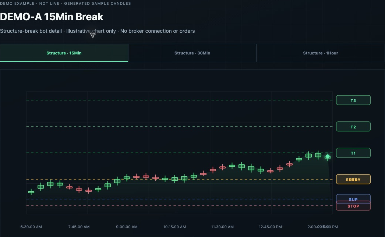The image size is (385, 237).
Task: Click the 6:30:00 AM axis label
Action: coord(31,227)
